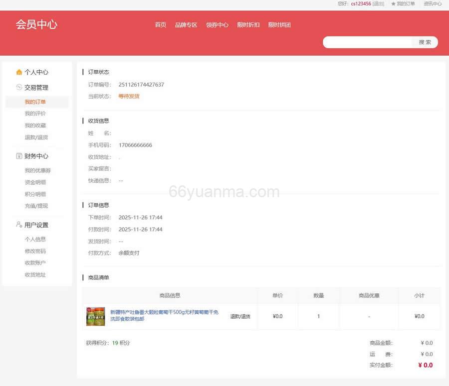Open the 领券中心 menu item
Viewport: 449px width, 386px height.
point(217,24)
